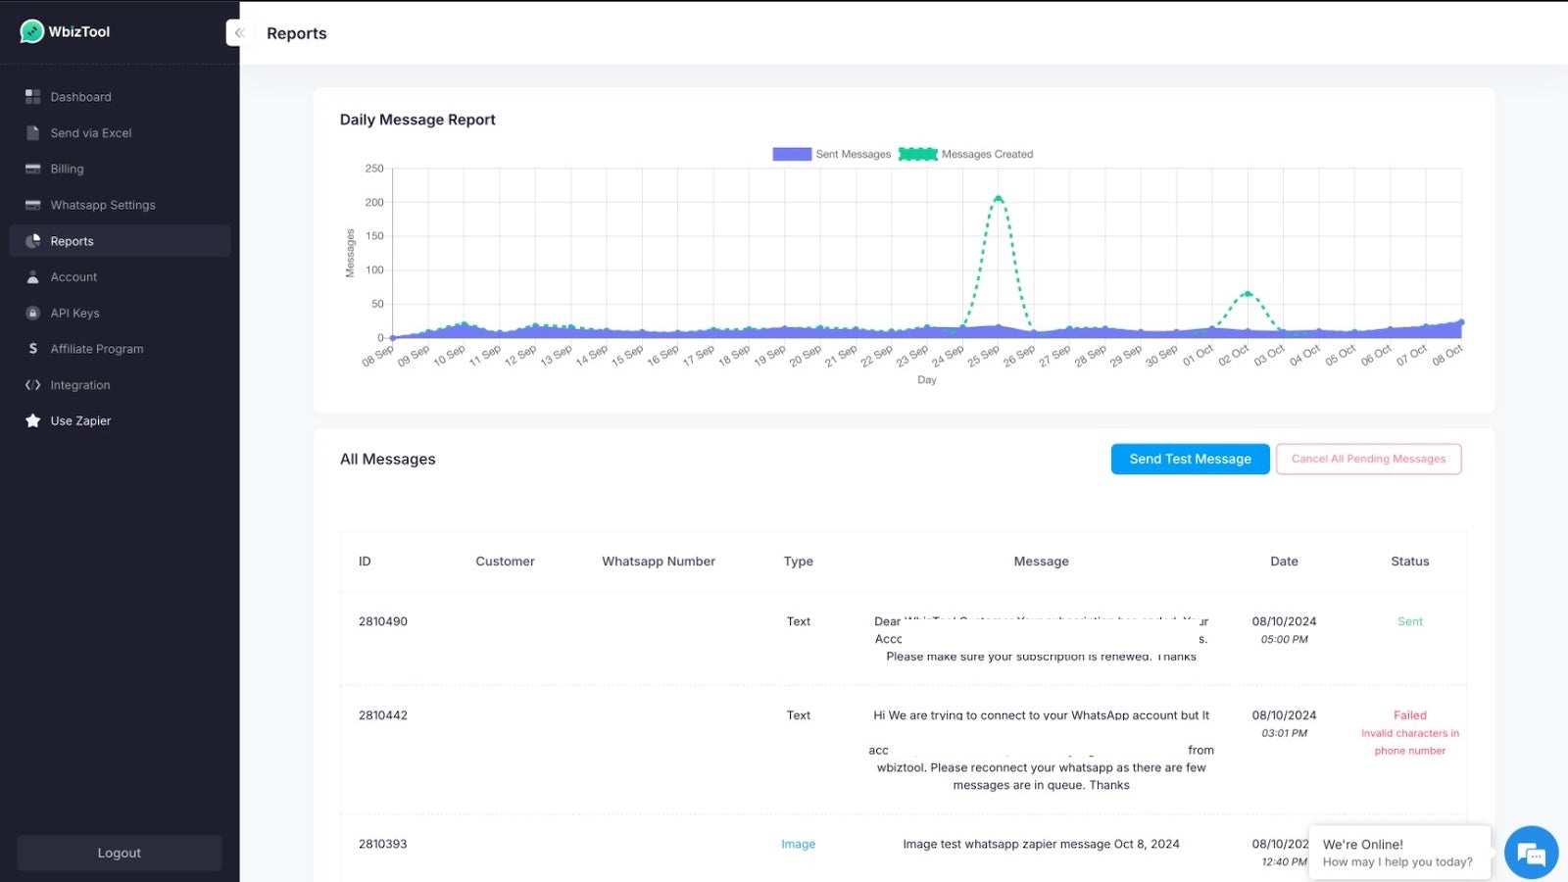Image resolution: width=1568 pixels, height=882 pixels.
Task: Select the Affiliate Program dollar icon
Action: (x=32, y=348)
